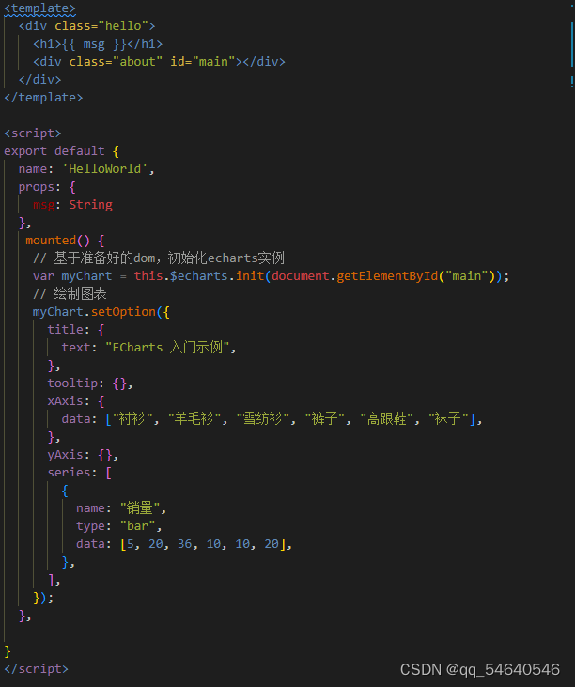Click the 'HelloWorld' name string

coord(104,168)
